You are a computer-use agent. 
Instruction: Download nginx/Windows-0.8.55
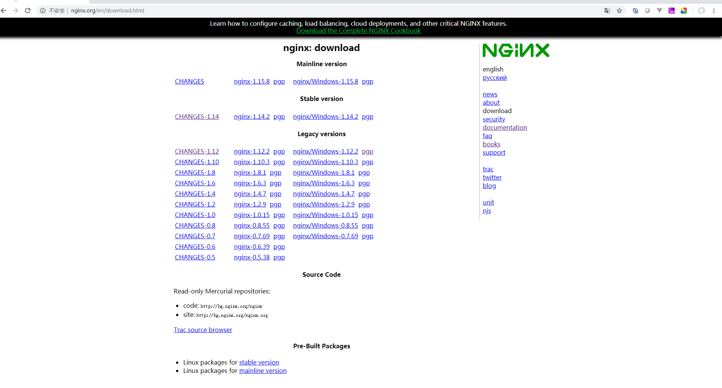click(x=326, y=225)
